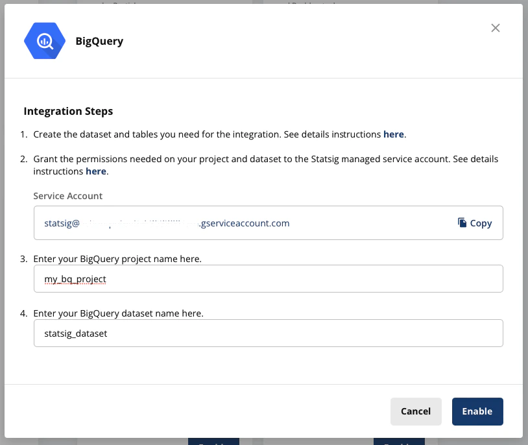528x445 pixels.
Task: Focus the BigQuery dataset name field
Action: [x=269, y=333]
